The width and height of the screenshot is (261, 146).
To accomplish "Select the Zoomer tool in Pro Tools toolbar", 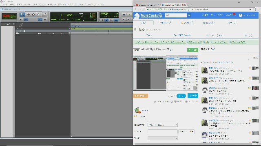I will coord(22,15).
